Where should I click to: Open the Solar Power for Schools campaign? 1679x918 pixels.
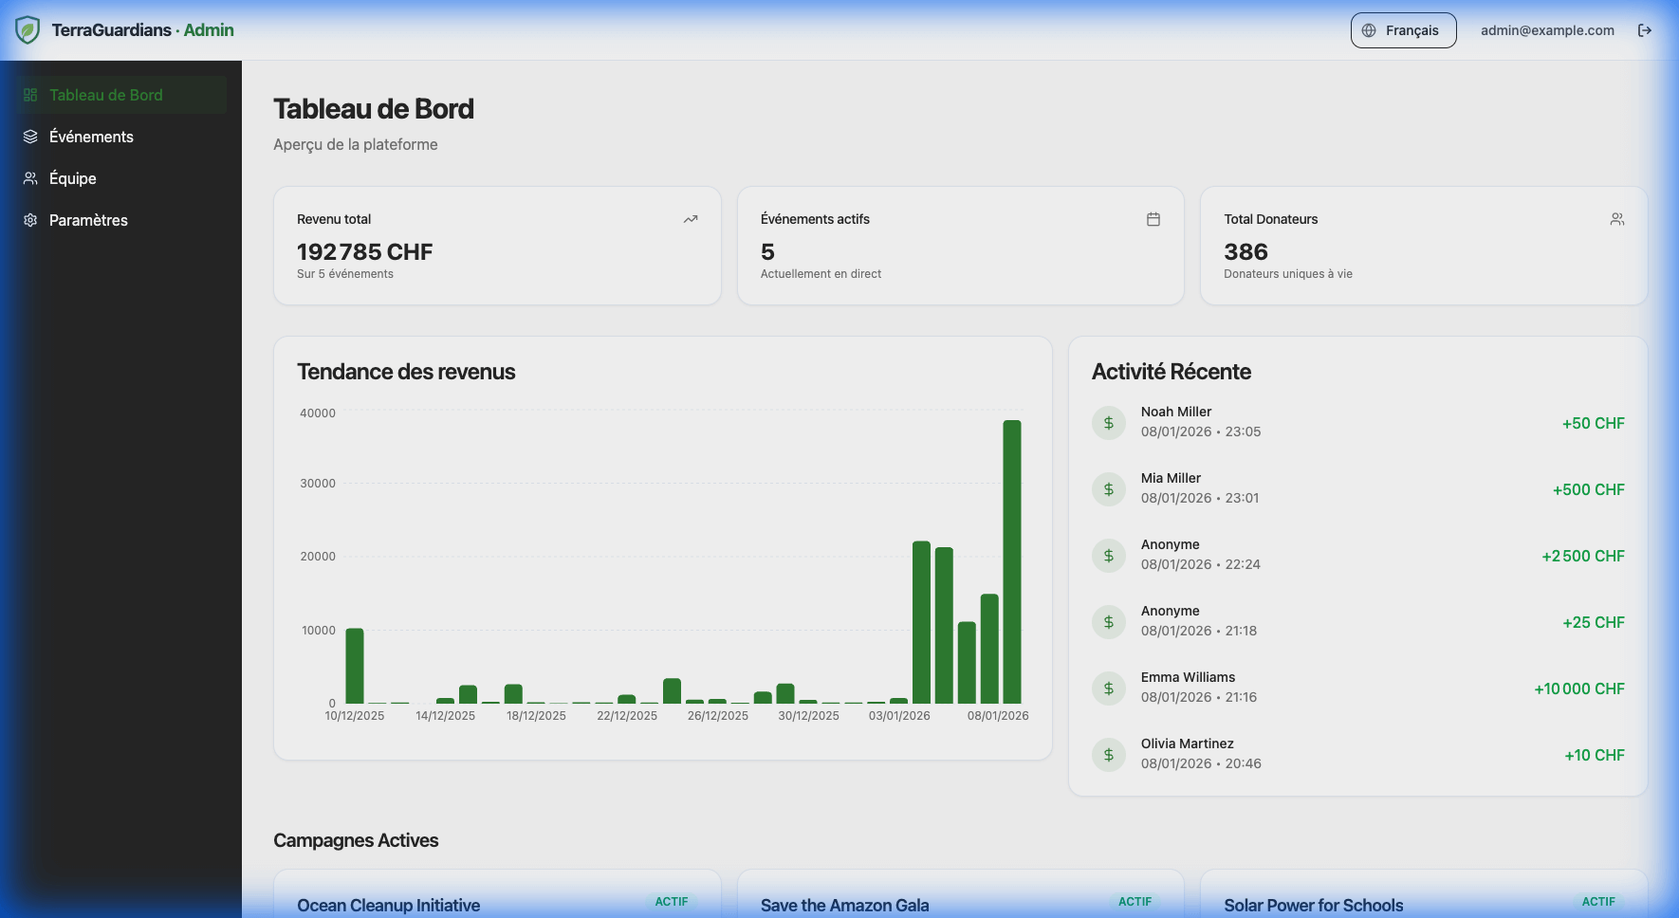click(x=1314, y=905)
